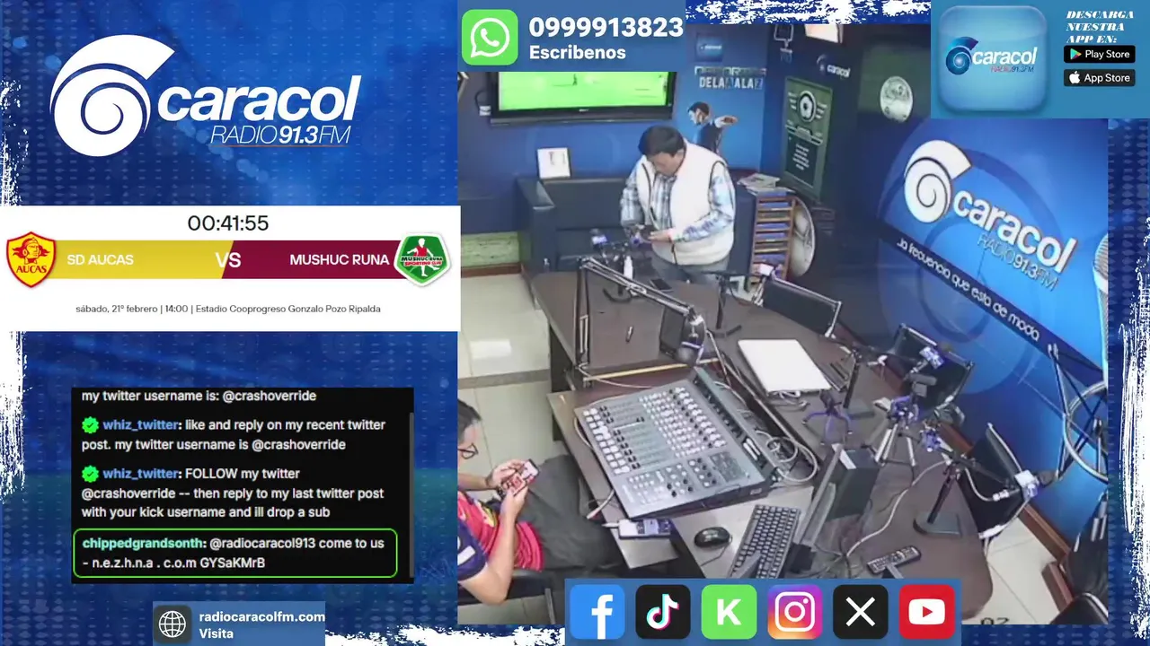Open the X (Twitter) icon
The height and width of the screenshot is (646, 1150).
pos(861,612)
